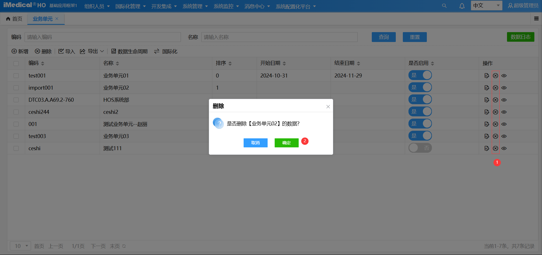Click the delete icon for test001 row

pos(495,76)
